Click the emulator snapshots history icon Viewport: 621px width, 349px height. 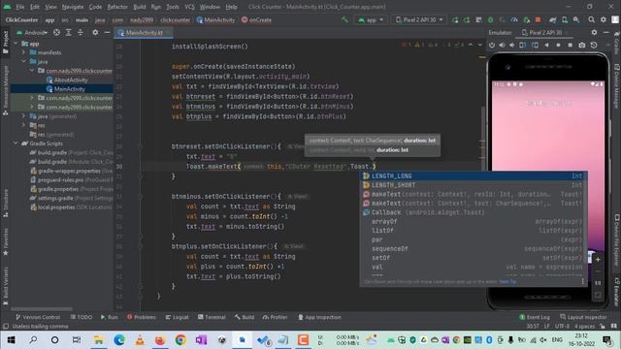click(594, 46)
